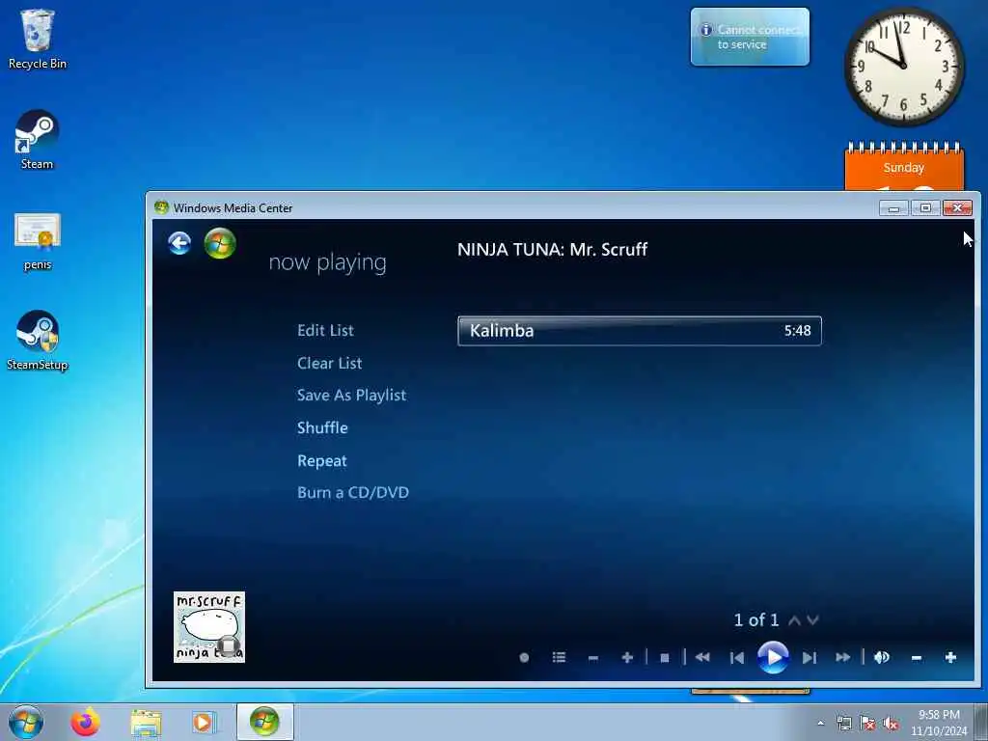Open Burn a CD/DVD option

point(353,493)
